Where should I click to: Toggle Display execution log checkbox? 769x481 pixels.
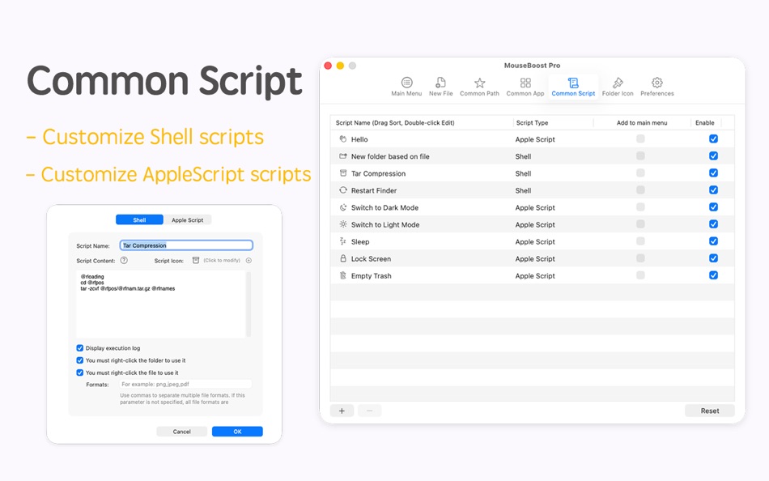79,348
